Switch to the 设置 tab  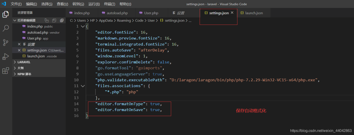(181, 13)
